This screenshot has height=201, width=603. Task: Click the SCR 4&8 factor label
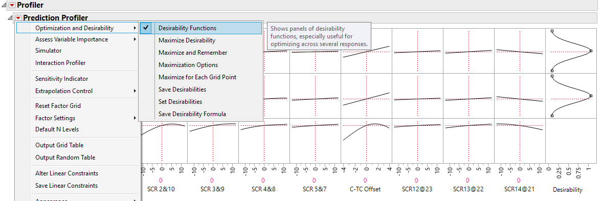click(263, 189)
